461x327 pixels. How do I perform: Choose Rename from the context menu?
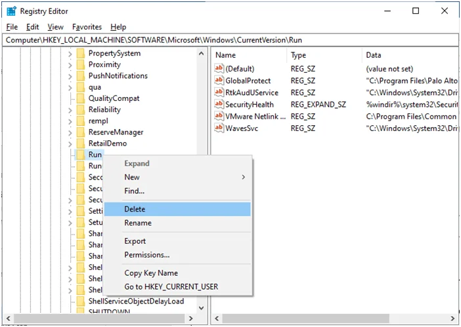[177, 223]
